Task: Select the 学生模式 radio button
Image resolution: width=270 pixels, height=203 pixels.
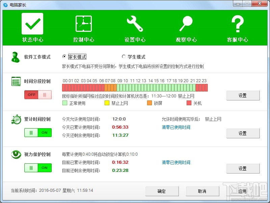Action: 124,57
